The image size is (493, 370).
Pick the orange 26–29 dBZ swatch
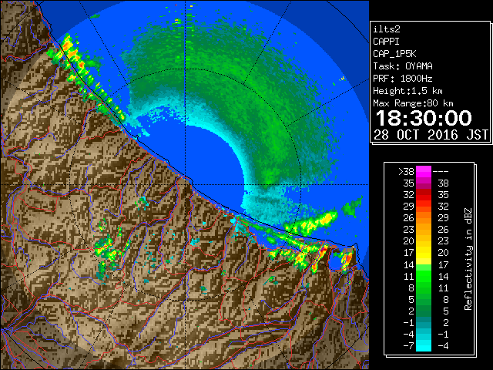point(424,218)
